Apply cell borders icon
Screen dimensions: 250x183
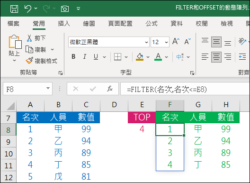click(118, 57)
